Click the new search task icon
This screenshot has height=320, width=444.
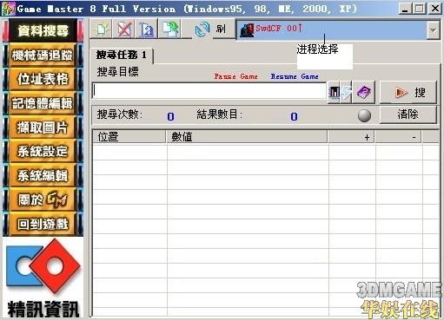coord(101,29)
